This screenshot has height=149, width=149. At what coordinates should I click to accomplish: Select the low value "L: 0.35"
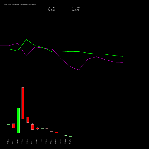pos(75,10)
